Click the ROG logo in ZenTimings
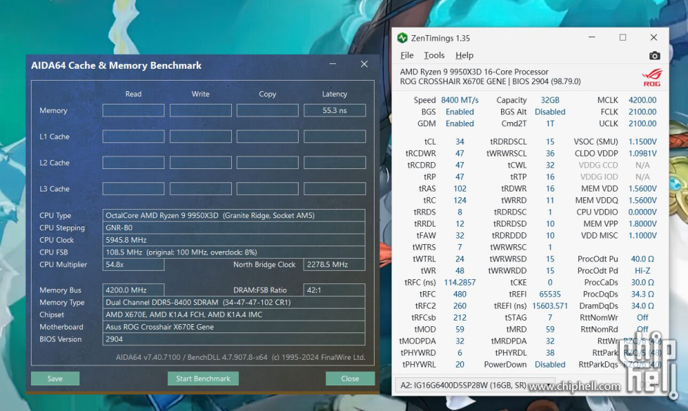The width and height of the screenshot is (688, 411). [652, 77]
